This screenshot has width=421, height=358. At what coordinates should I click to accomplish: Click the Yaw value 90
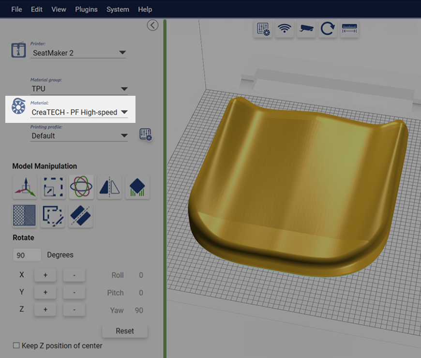coord(139,311)
